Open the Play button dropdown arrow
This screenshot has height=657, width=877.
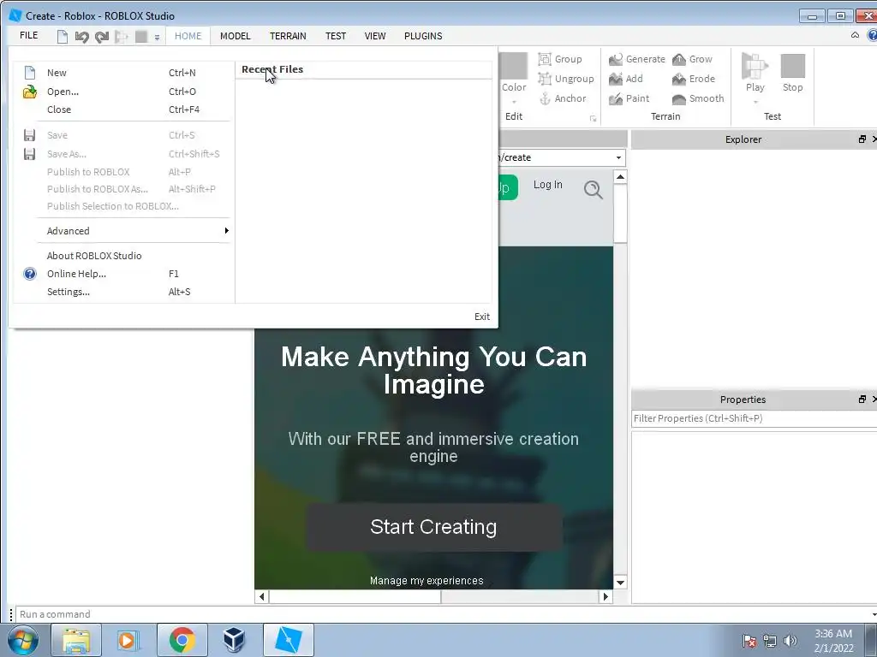point(755,103)
